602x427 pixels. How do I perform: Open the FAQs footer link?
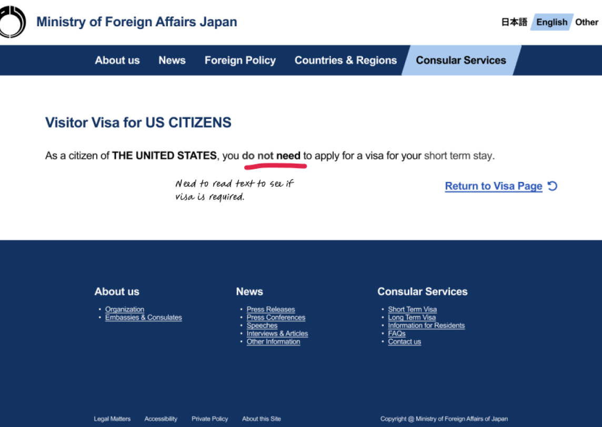(x=397, y=333)
